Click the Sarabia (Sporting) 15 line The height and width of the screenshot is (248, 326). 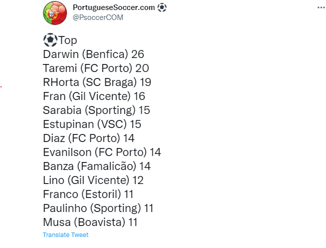pyautogui.click(x=96, y=110)
